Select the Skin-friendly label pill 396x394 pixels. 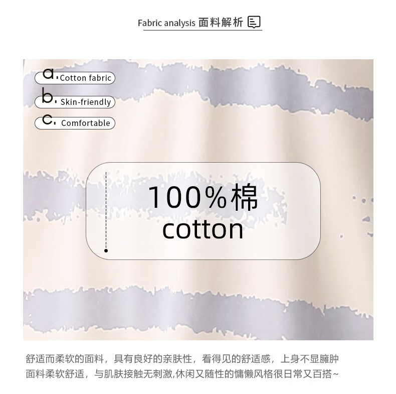coord(75,102)
